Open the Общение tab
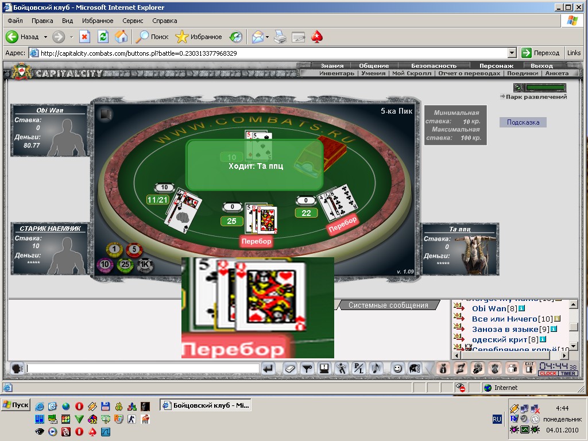Image resolution: width=588 pixels, height=441 pixels. click(x=374, y=65)
